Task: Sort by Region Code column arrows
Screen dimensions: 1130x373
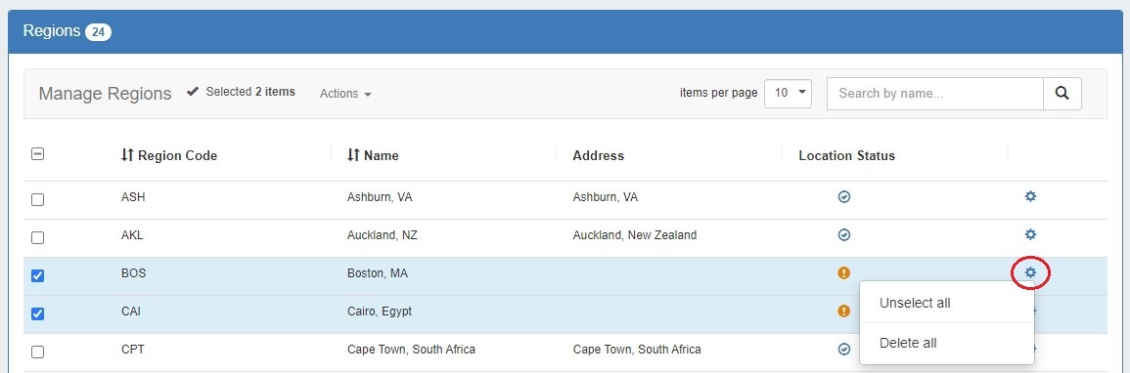Action: click(x=127, y=155)
